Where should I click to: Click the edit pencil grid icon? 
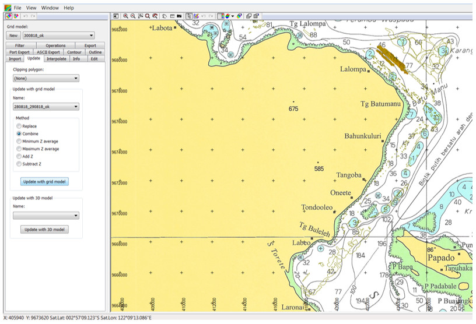(x=196, y=16)
